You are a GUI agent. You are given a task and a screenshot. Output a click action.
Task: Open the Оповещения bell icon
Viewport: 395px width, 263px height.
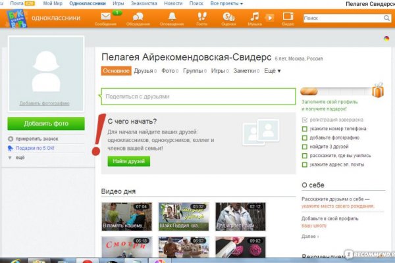click(172, 16)
